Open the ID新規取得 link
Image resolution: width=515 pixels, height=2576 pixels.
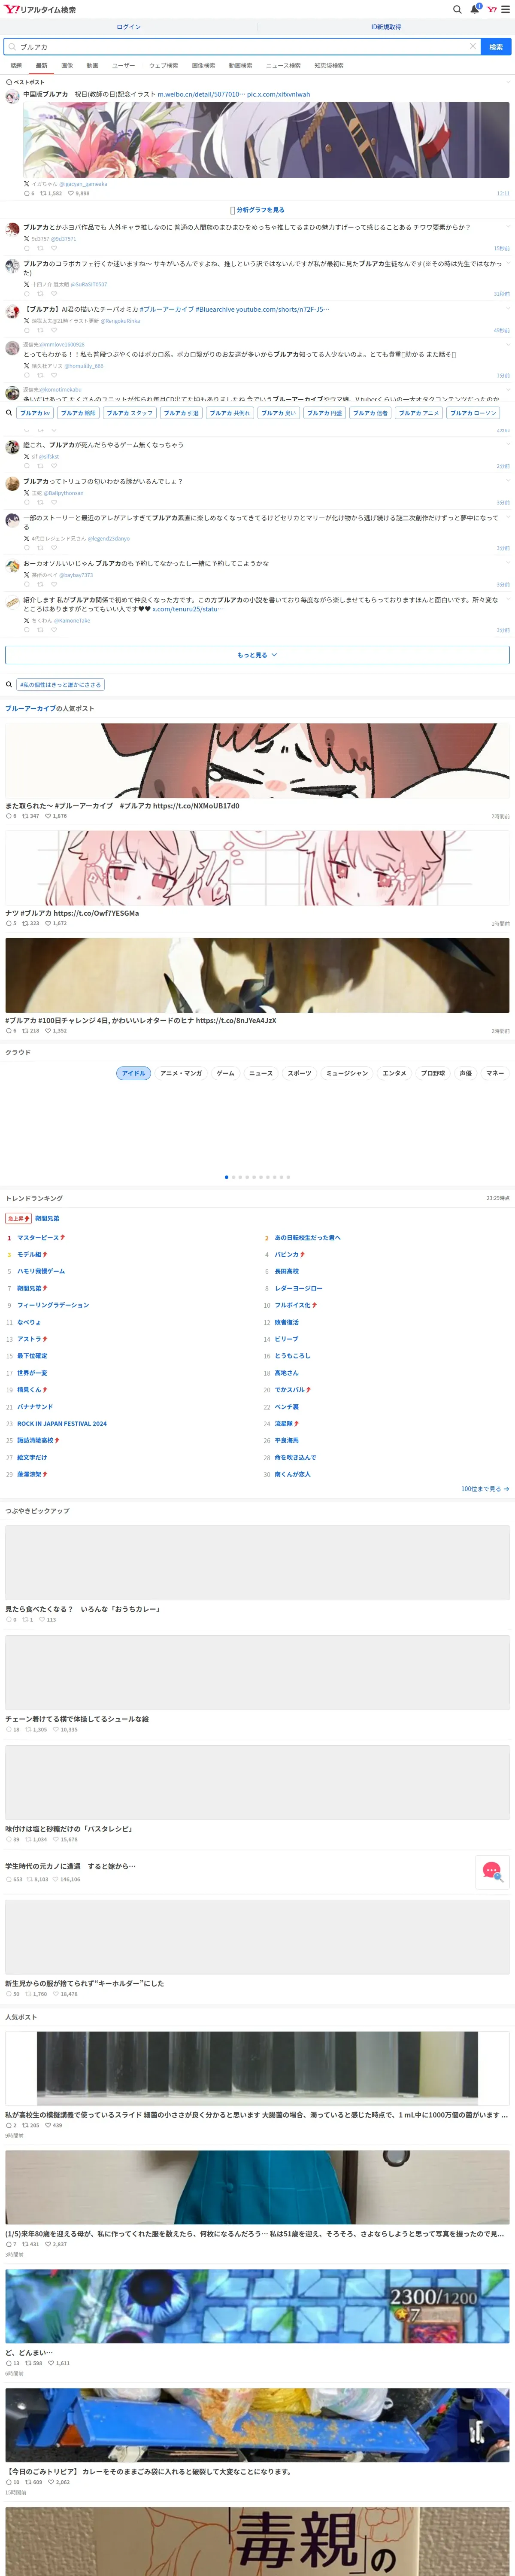386,27
